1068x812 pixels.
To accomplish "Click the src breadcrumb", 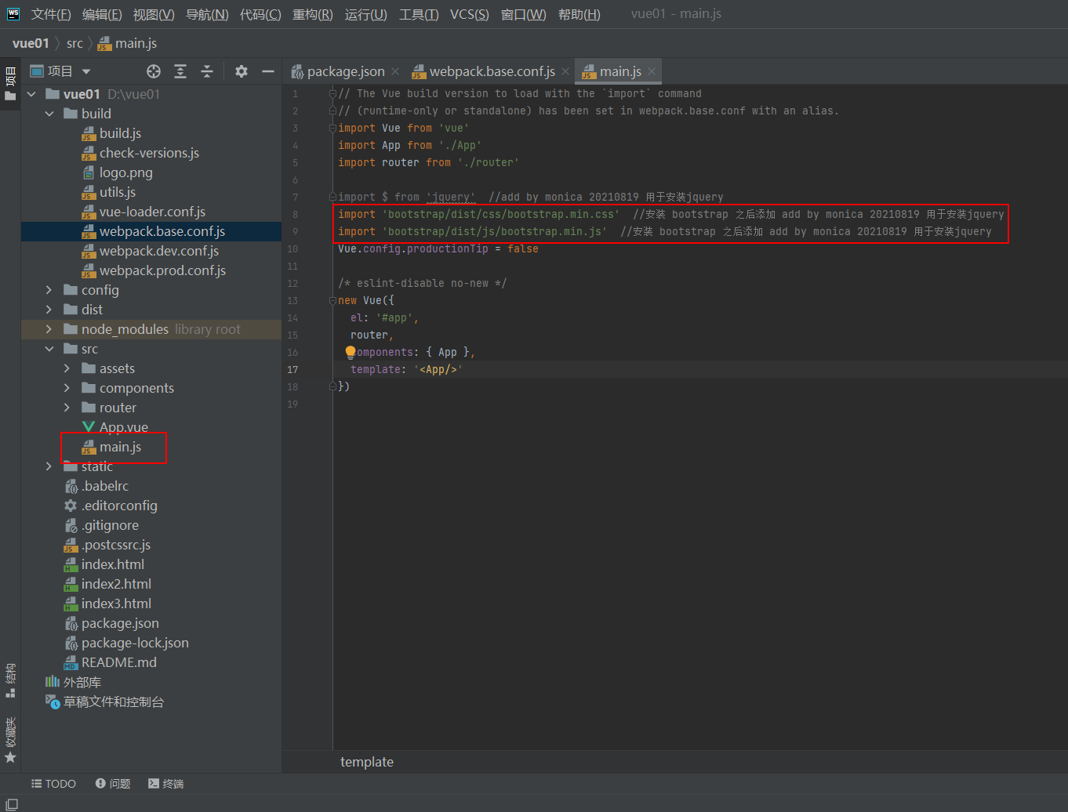I will 74,43.
